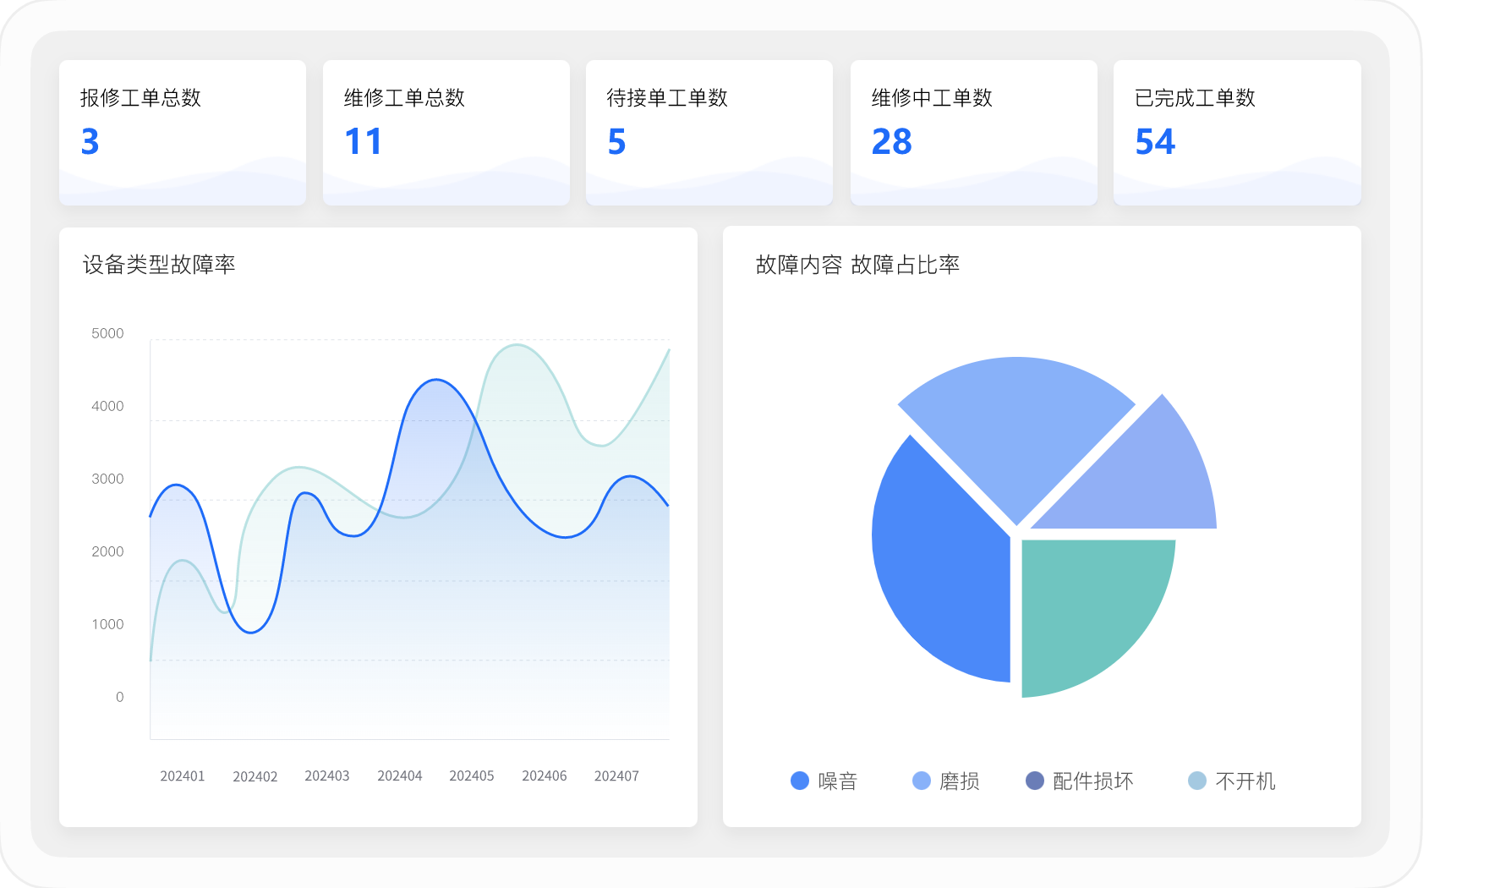
Task: Select the 202407 x-axis label
Action: tap(616, 776)
